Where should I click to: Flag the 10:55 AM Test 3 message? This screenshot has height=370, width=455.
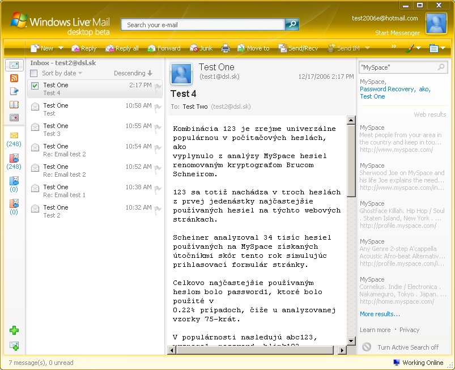158,128
